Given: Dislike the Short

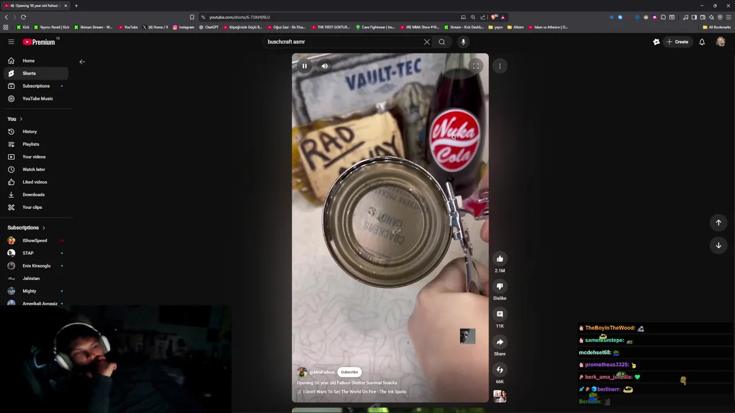Looking at the screenshot, I should [x=500, y=286].
